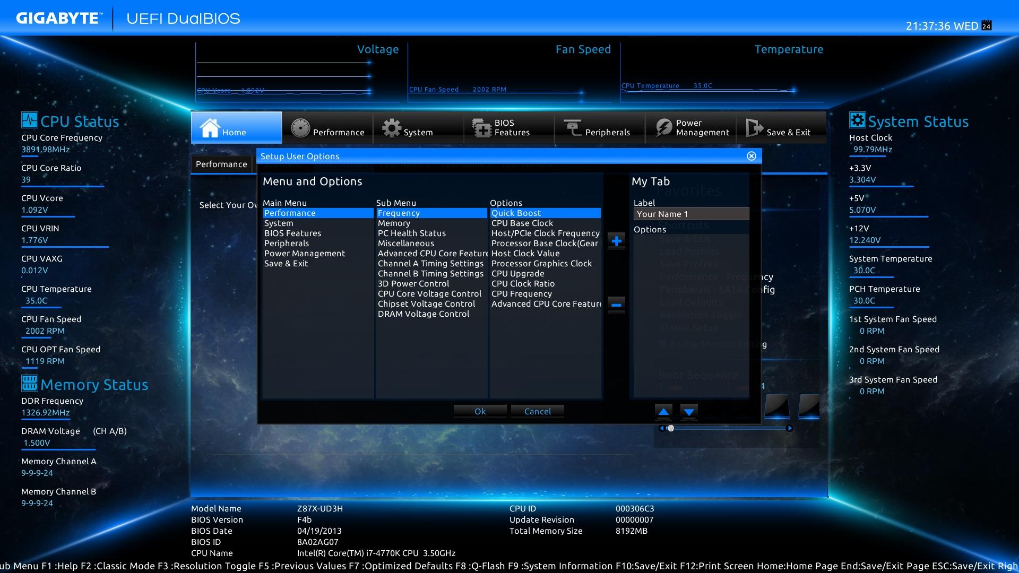
Task: Select Save & Exit in Main Menu list
Action: [x=318, y=264]
